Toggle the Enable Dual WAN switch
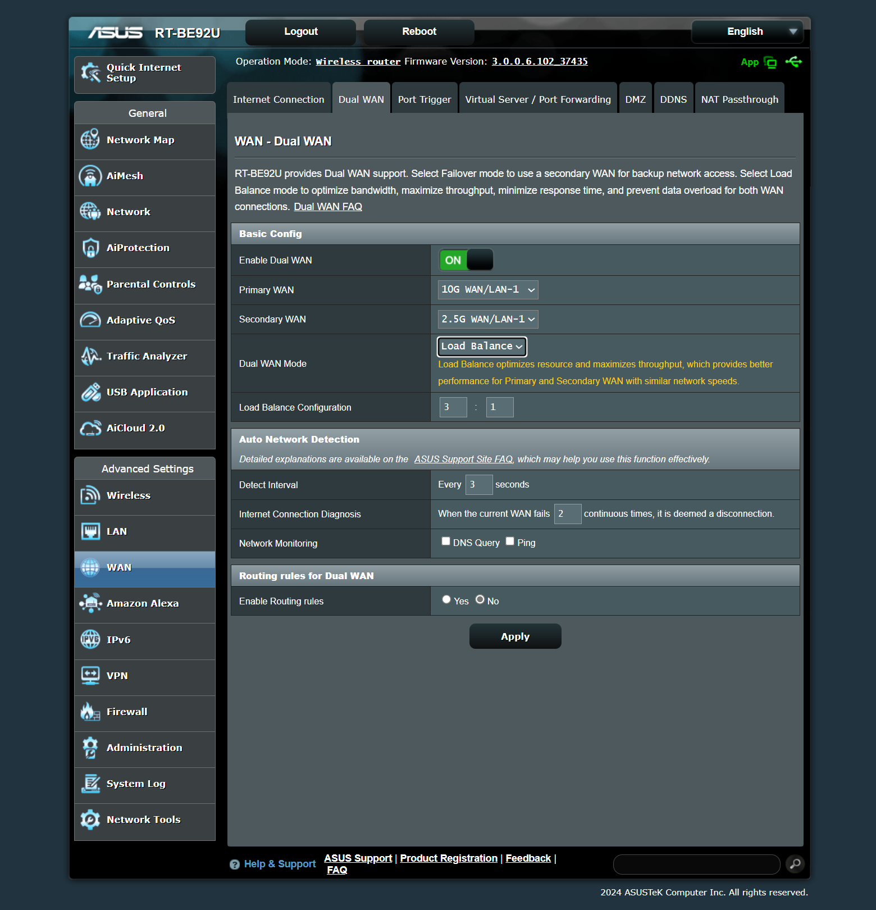The width and height of the screenshot is (876, 910). [x=466, y=260]
